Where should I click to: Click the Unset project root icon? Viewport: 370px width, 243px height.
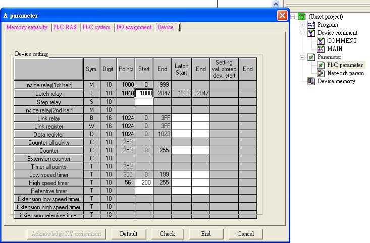(302, 17)
